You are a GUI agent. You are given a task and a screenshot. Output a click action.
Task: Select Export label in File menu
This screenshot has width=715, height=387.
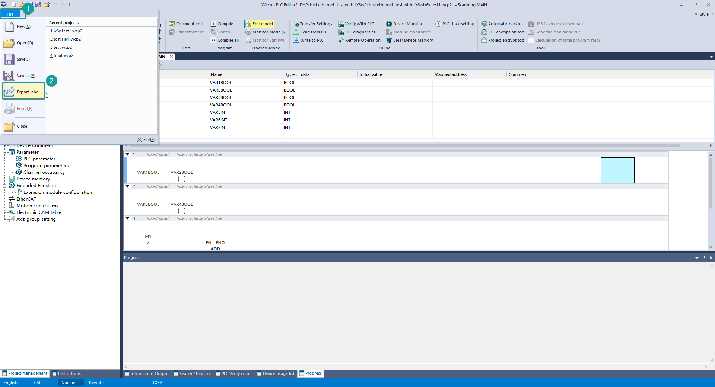(x=23, y=92)
